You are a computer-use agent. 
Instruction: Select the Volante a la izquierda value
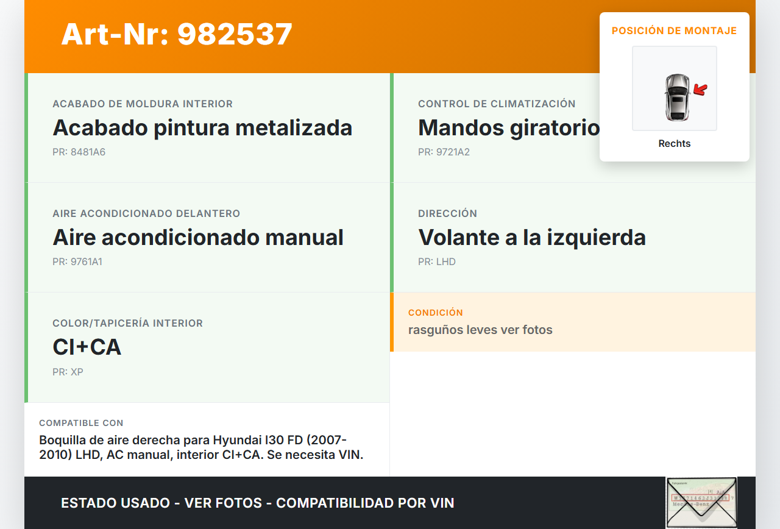532,238
